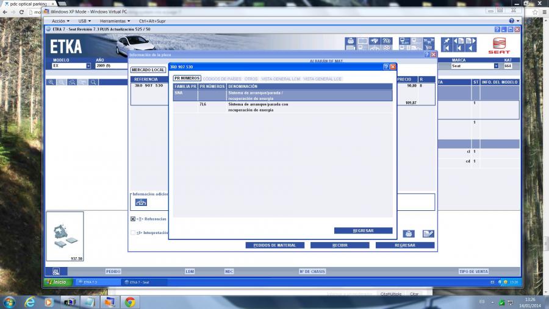
Task: Click the printer icon in the ETKA toolbar
Action: [351, 41]
